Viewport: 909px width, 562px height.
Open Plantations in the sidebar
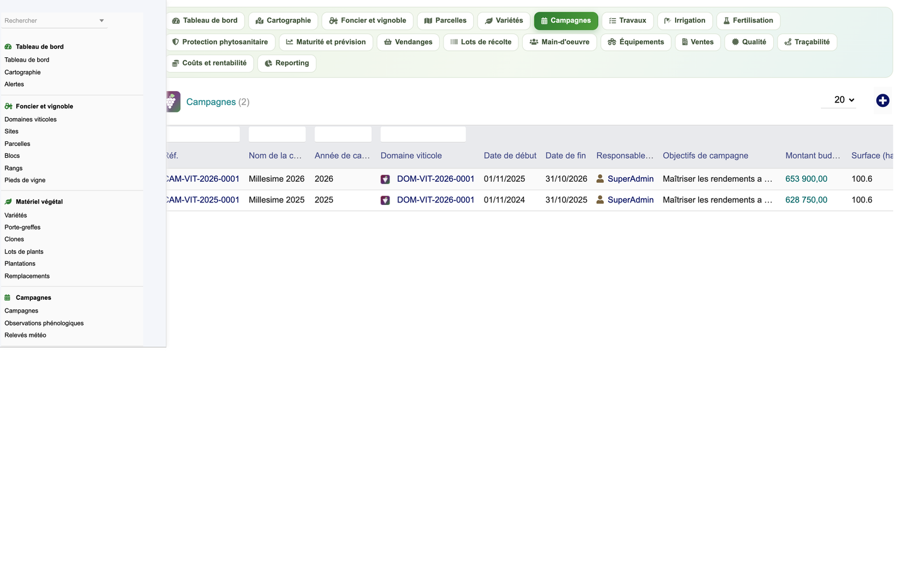click(20, 264)
